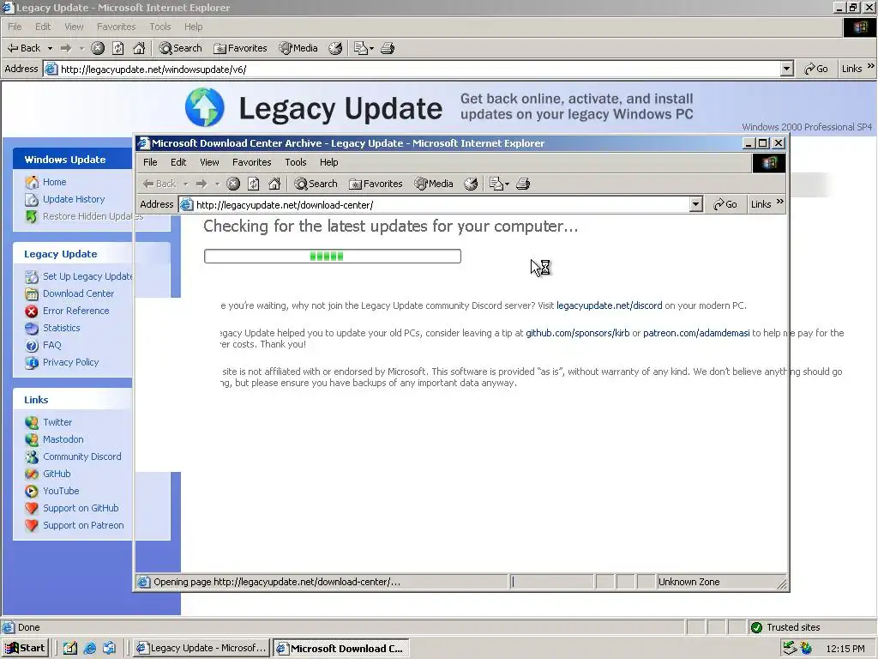Switch to Legacy Update taskbar button
The image size is (878, 659).
click(202, 649)
